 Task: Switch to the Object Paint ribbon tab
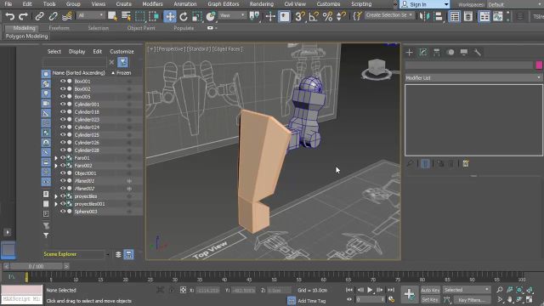click(141, 28)
